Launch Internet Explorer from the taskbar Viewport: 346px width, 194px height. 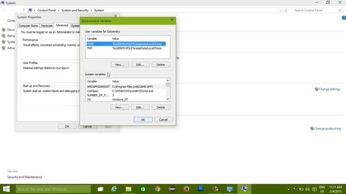point(114,189)
